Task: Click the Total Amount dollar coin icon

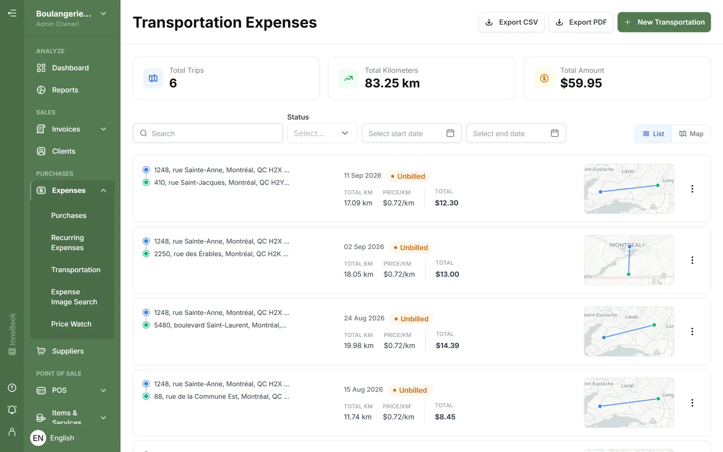Action: 544,78
